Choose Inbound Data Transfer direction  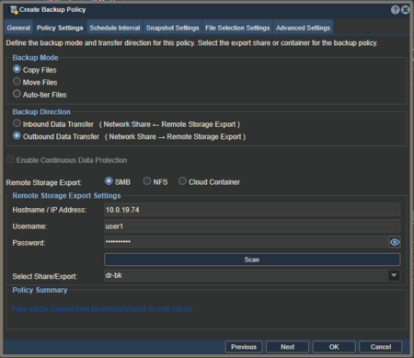pos(17,123)
